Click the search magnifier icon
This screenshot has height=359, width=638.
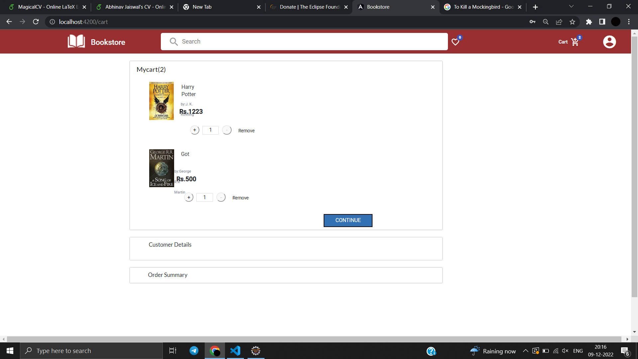(174, 42)
